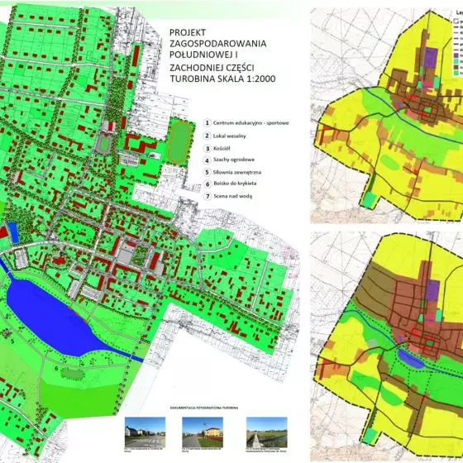The height and width of the screenshot is (463, 463).
Task: Open the yellow building photo thumbnail
Action: [x=203, y=432]
